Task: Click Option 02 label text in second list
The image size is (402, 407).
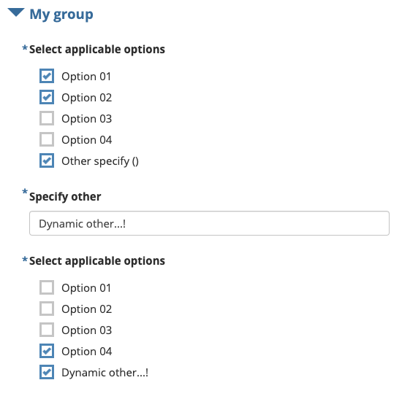Action: tap(86, 309)
